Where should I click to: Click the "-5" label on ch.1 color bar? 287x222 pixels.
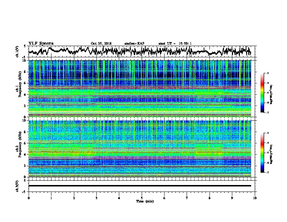[x=267, y=93]
